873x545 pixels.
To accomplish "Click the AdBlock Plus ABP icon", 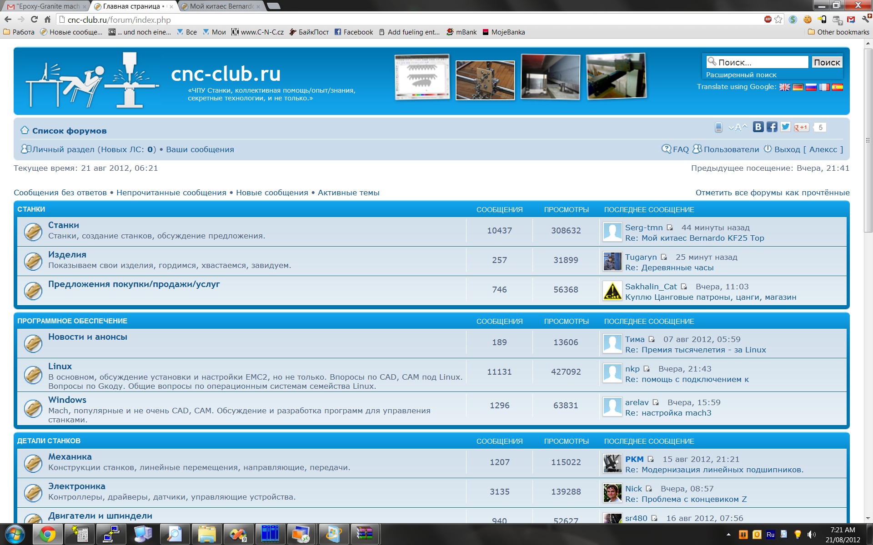I will click(768, 20).
